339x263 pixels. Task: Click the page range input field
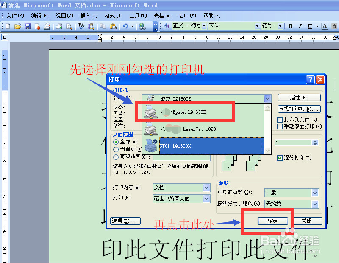click(x=182, y=157)
